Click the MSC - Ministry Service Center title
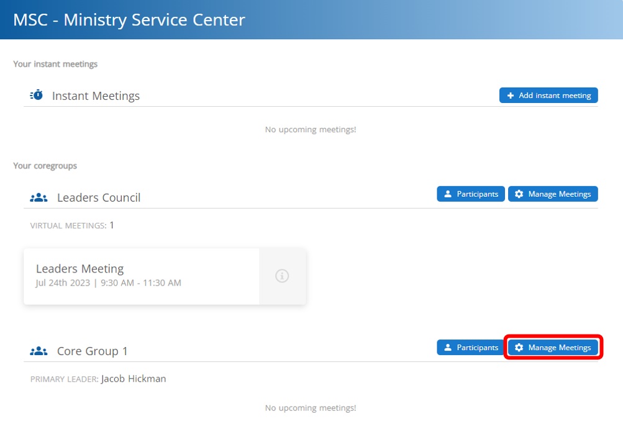The image size is (623, 432). click(x=129, y=20)
